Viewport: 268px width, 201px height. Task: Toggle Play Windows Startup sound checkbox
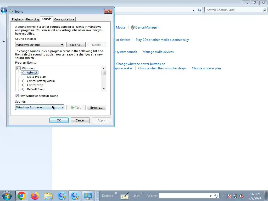[17, 96]
